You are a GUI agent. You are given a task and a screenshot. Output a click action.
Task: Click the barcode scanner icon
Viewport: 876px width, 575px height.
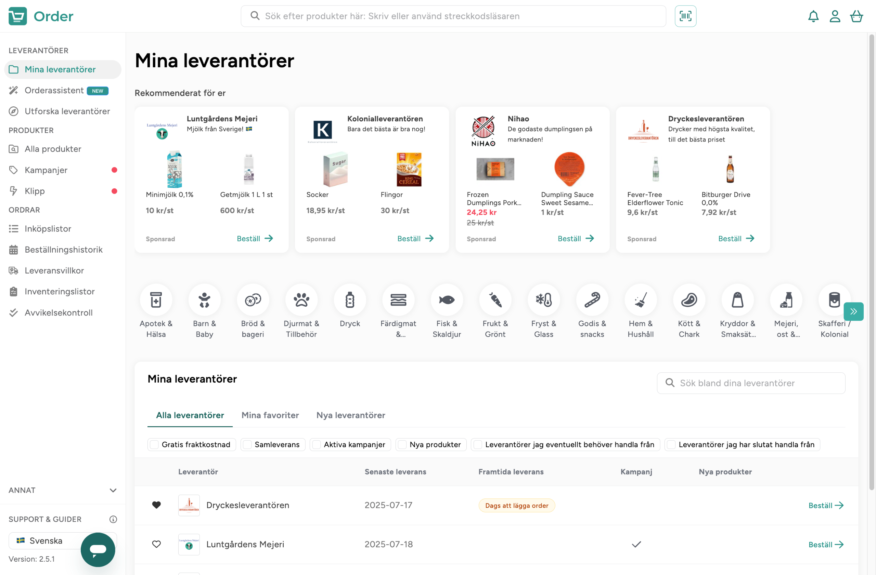[x=685, y=16]
